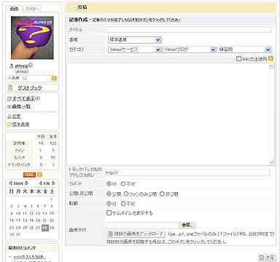Click the article body scrollbar down arrow

point(271,162)
